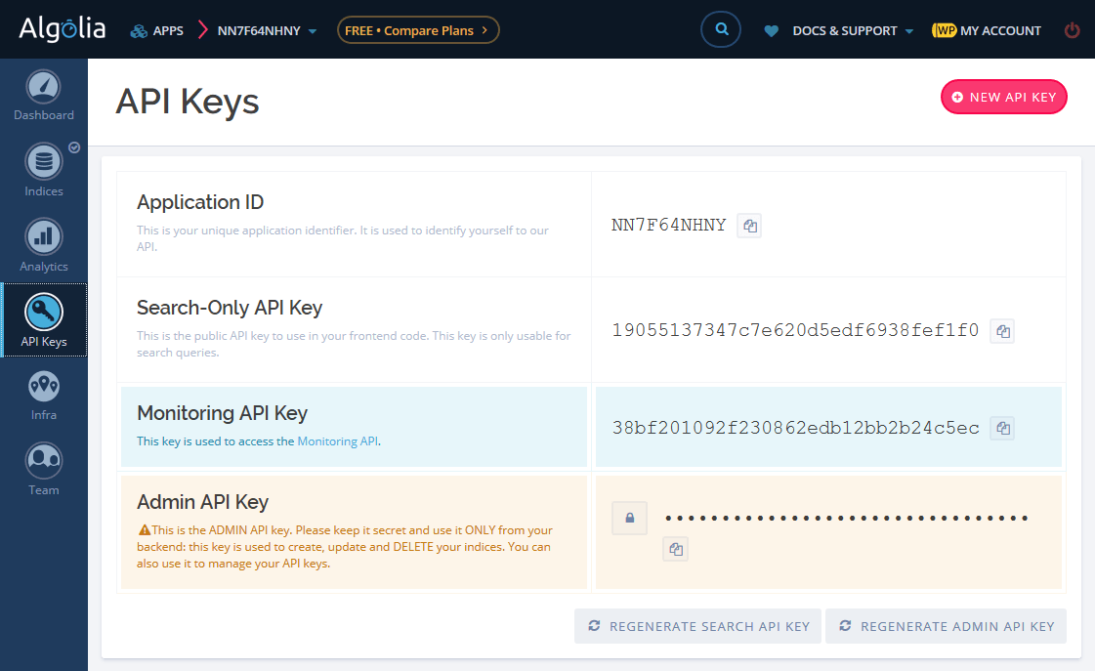Click the API Keys page heading
The height and width of the screenshot is (671, 1095).
(x=188, y=102)
